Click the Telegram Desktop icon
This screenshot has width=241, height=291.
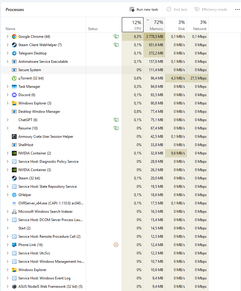tap(14, 53)
